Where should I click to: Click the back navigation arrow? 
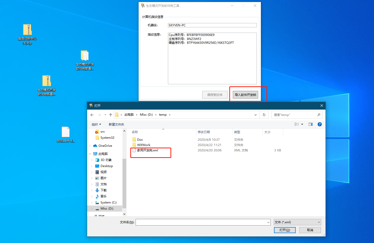coord(92,115)
